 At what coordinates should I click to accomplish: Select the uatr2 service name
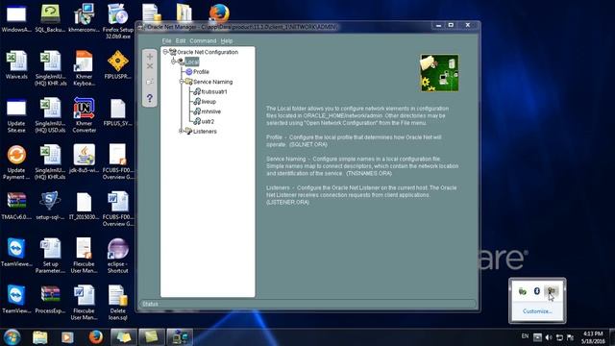coord(208,121)
